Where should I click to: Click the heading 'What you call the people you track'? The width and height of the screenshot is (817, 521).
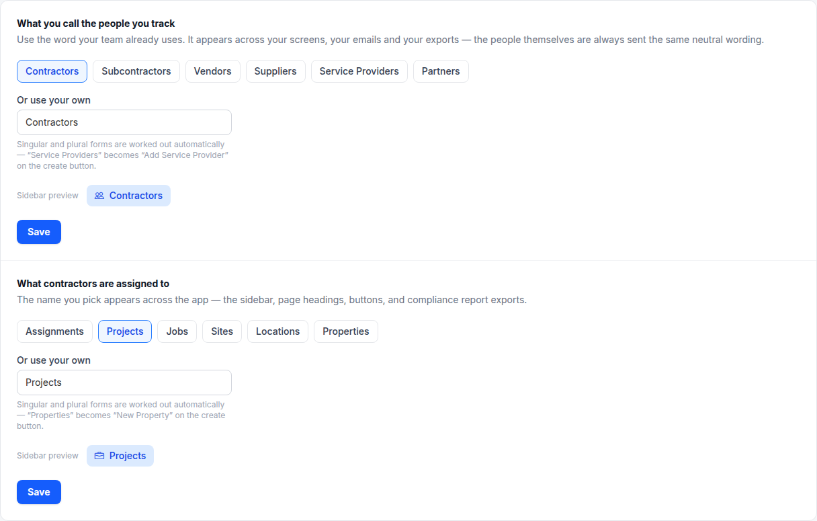pos(96,24)
